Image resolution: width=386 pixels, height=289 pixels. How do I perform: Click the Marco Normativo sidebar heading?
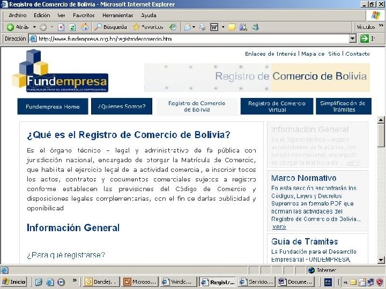(304, 178)
